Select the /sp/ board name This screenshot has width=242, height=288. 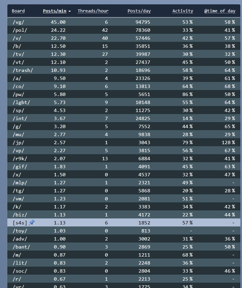point(18,110)
